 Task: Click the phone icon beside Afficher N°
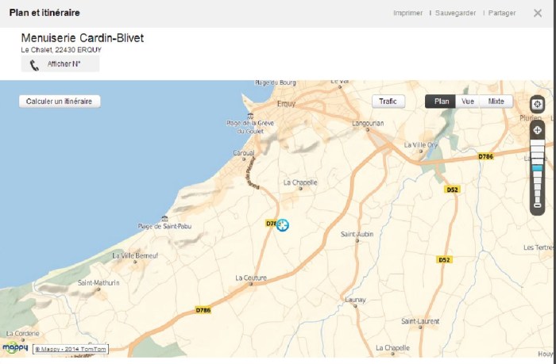(34, 65)
